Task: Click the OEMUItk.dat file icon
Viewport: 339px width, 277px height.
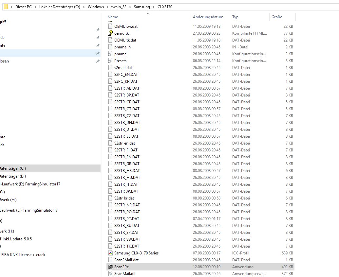Action: pos(110,40)
